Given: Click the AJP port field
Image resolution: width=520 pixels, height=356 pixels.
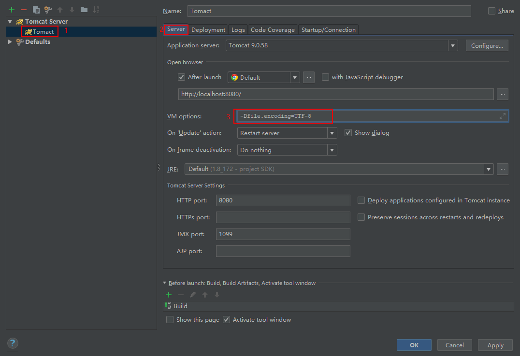Looking at the screenshot, I should tap(283, 251).
